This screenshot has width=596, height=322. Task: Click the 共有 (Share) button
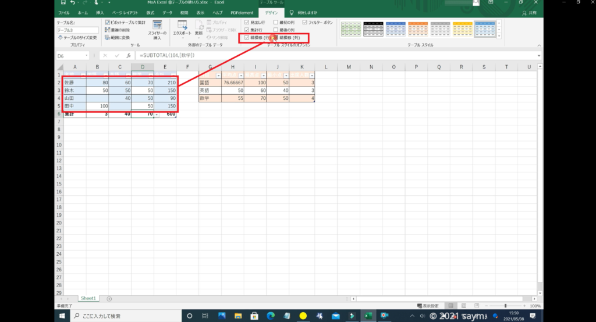click(x=529, y=12)
